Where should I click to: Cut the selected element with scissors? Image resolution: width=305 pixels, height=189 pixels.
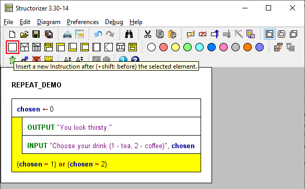coord(148,34)
